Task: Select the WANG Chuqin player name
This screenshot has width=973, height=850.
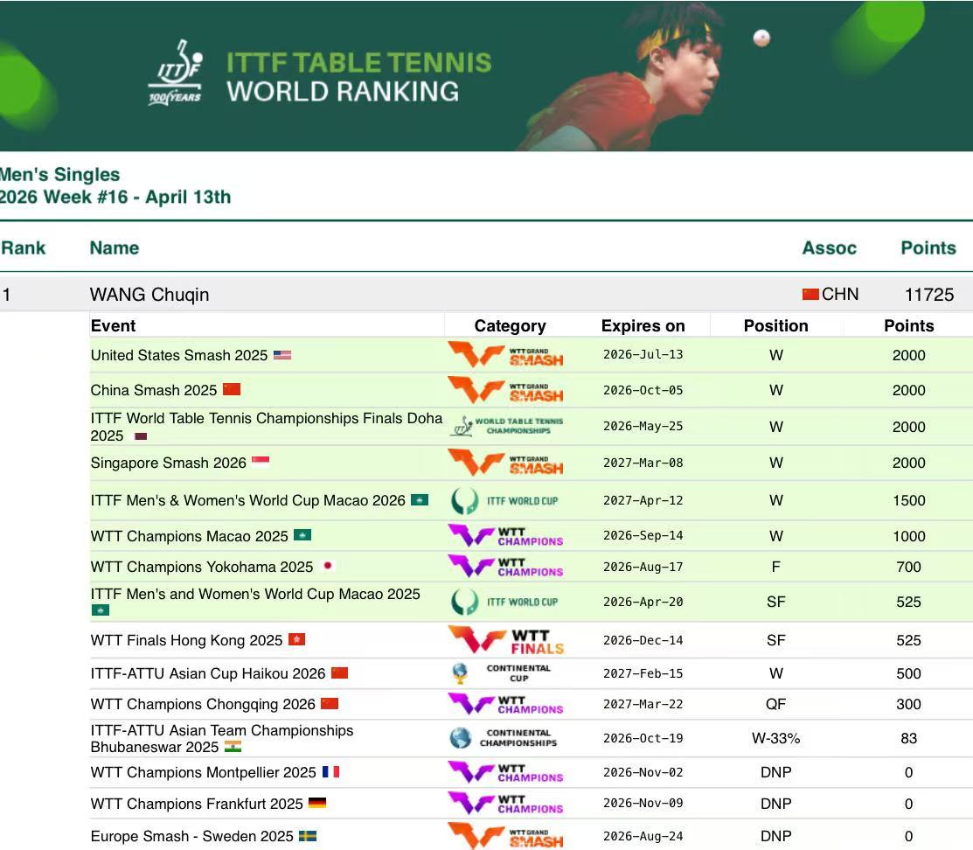Action: (149, 295)
